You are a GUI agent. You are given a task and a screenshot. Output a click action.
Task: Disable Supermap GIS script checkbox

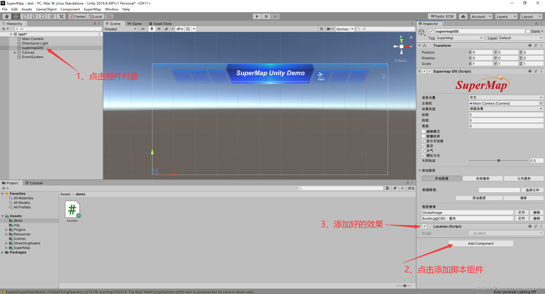click(x=430, y=71)
